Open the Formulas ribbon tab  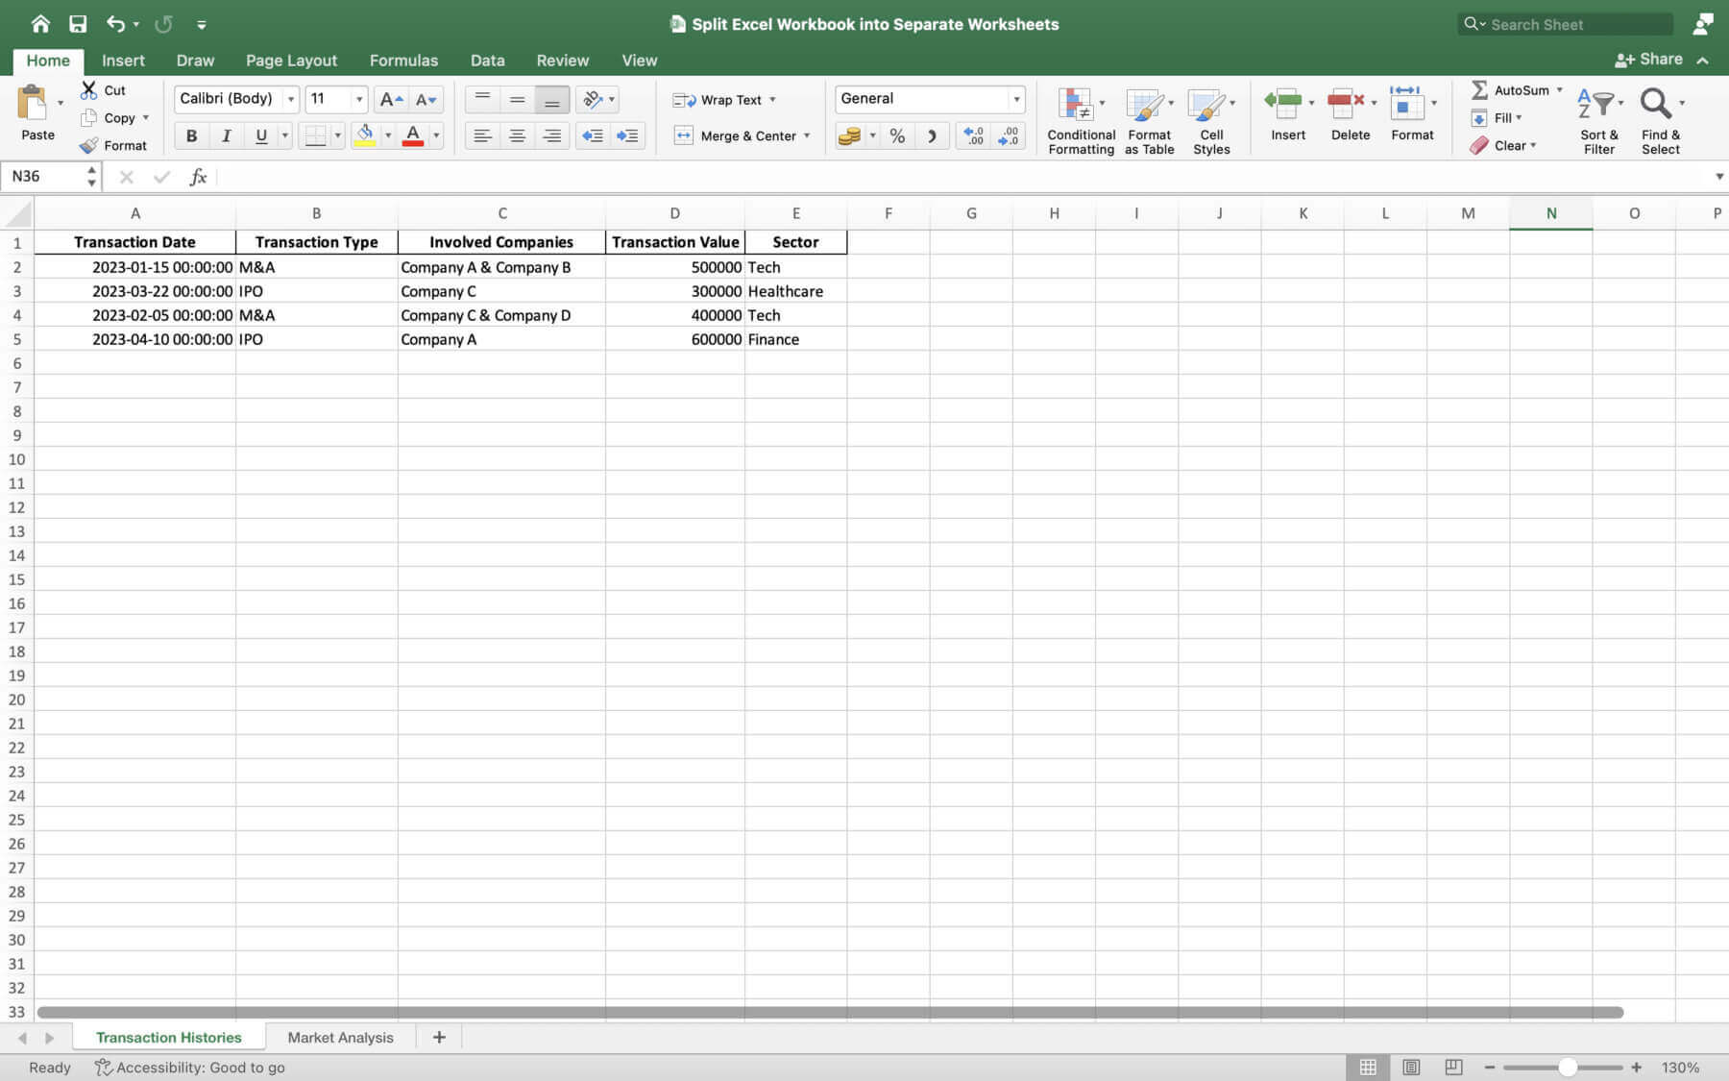click(x=403, y=60)
